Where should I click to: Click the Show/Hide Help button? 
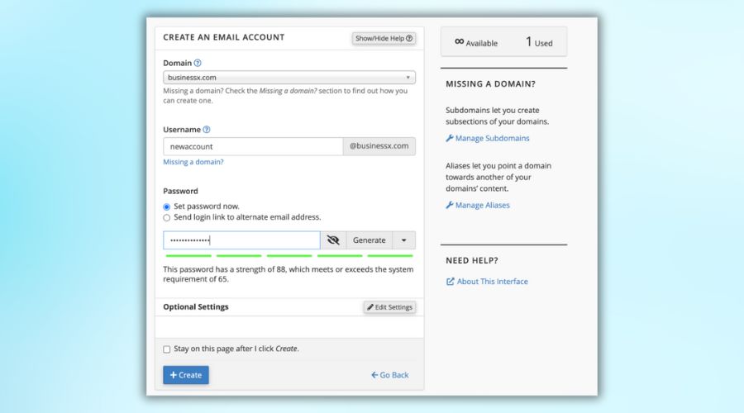(384, 38)
